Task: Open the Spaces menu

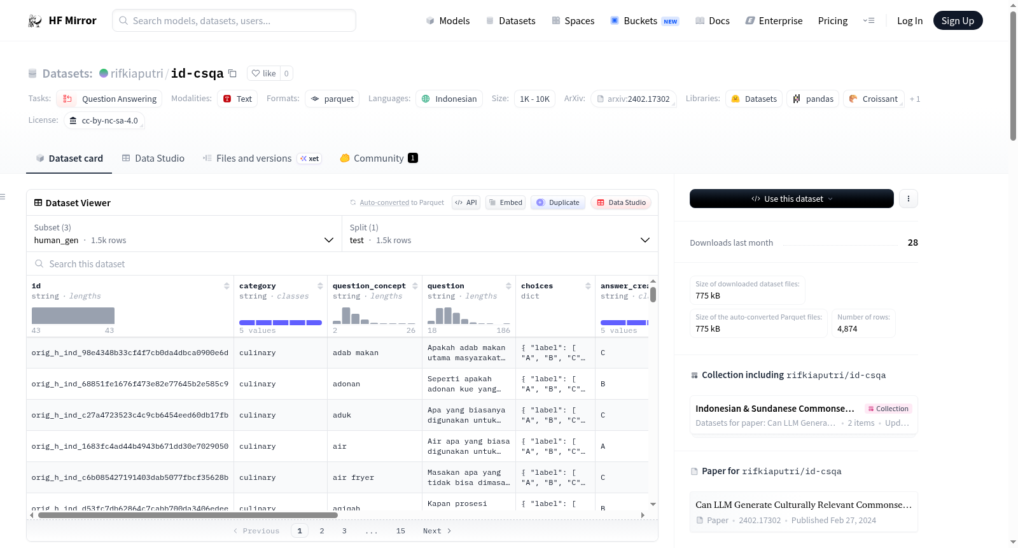Action: click(573, 21)
